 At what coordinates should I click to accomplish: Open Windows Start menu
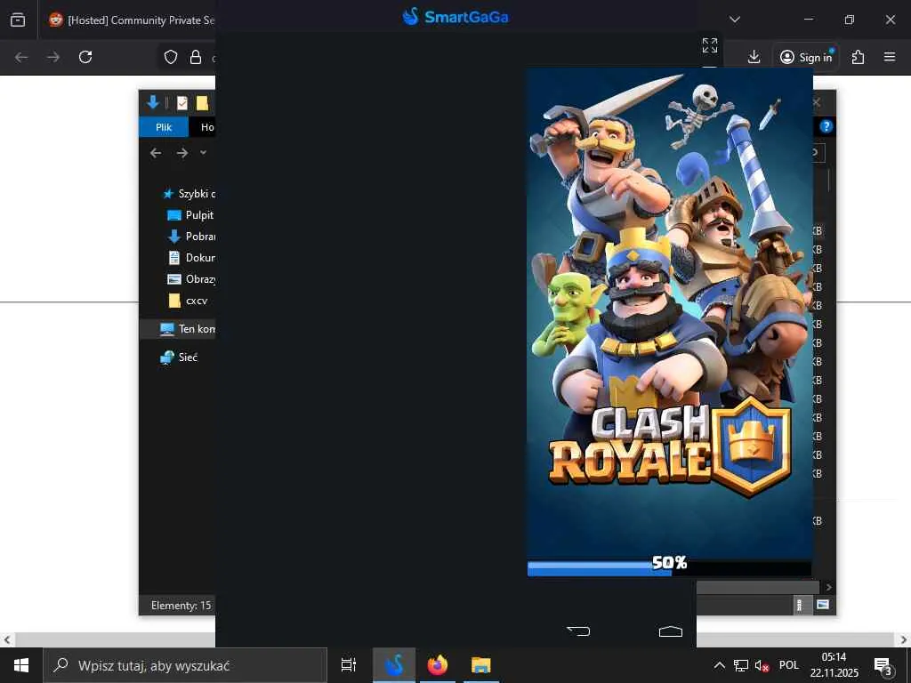[x=21, y=665]
